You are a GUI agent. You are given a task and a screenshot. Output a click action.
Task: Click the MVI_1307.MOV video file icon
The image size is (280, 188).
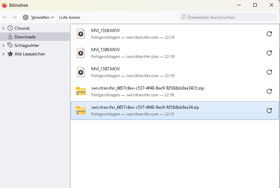[81, 72]
